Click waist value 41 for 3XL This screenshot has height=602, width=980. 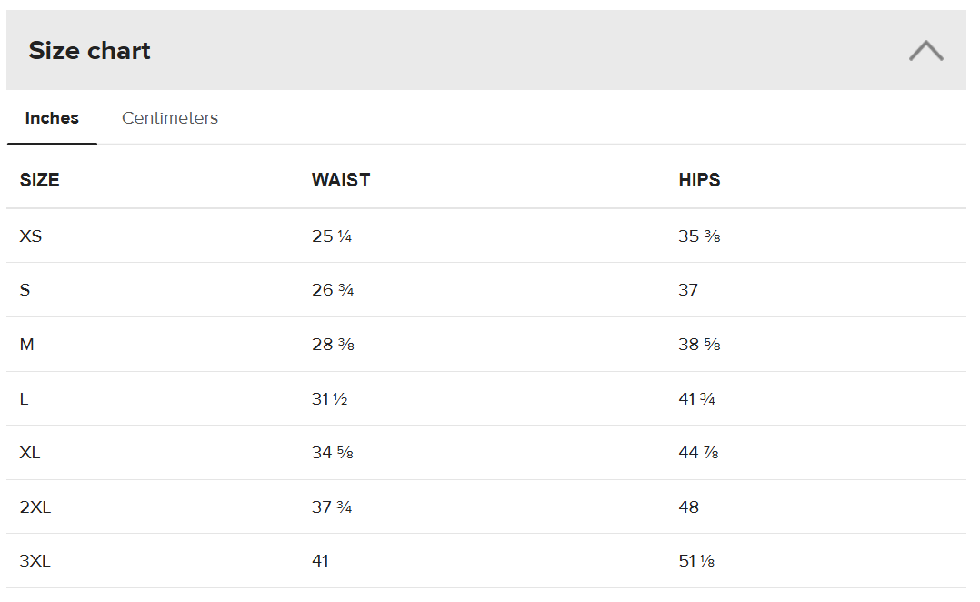tap(320, 561)
